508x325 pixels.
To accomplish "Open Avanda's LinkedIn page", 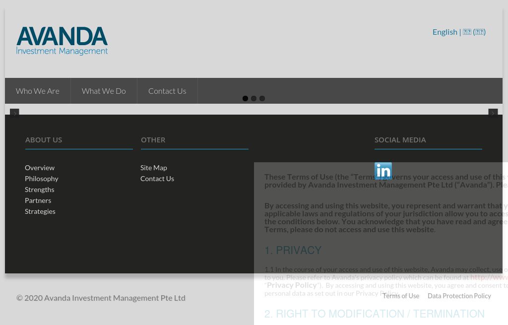I will tap(383, 171).
